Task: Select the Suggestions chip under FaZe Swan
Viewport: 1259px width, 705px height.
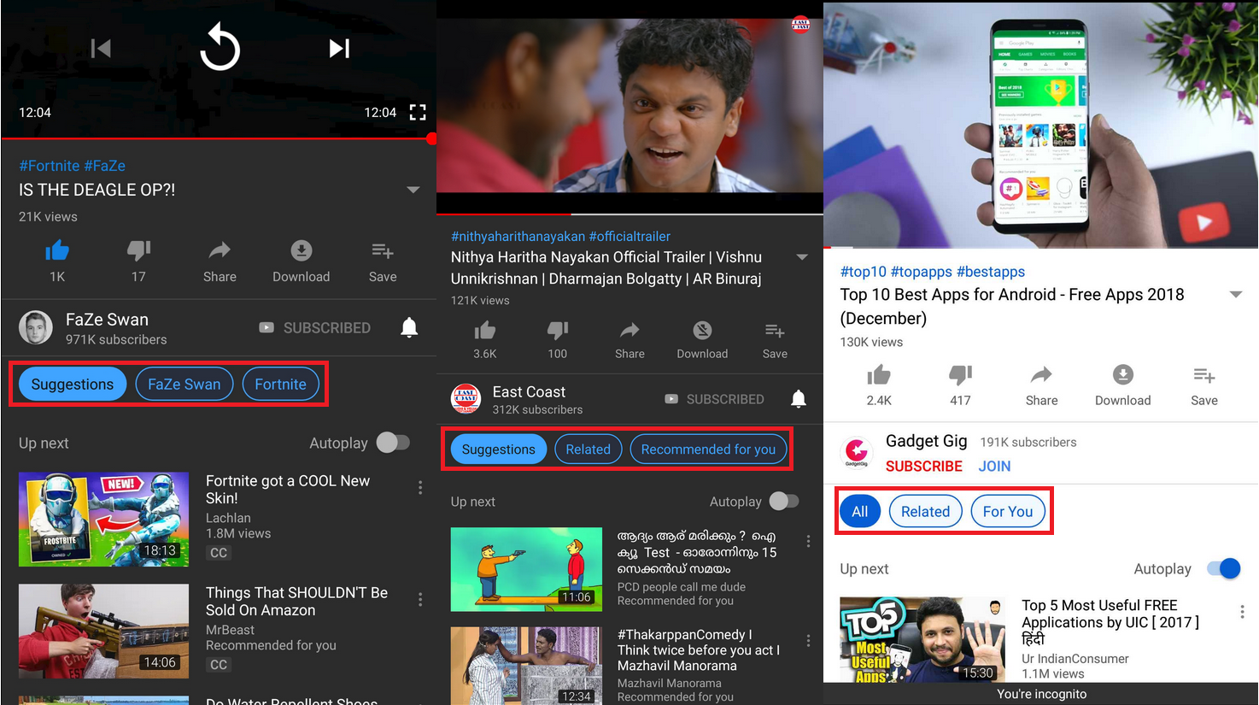Action: [73, 385]
